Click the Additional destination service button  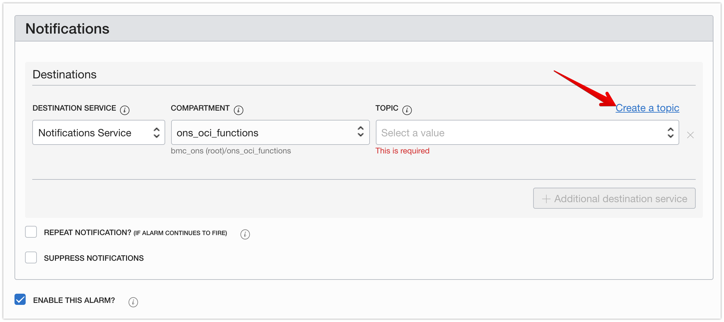point(613,198)
